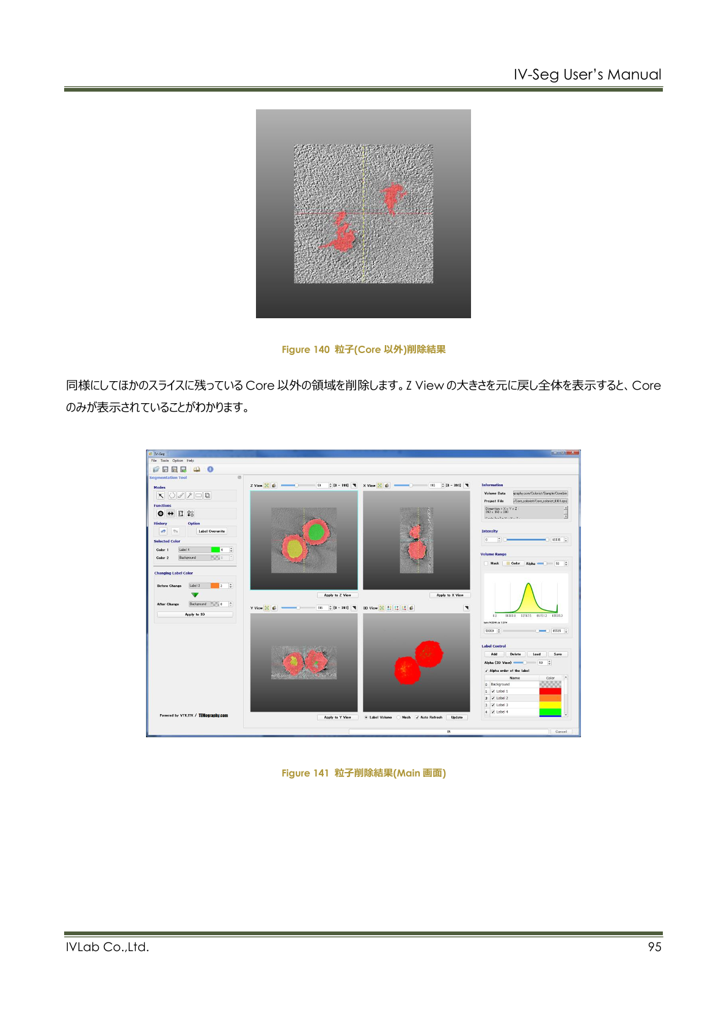727x1028 pixels.
Task: Click the Apply to 3D button
Action: pyautogui.click(x=195, y=614)
